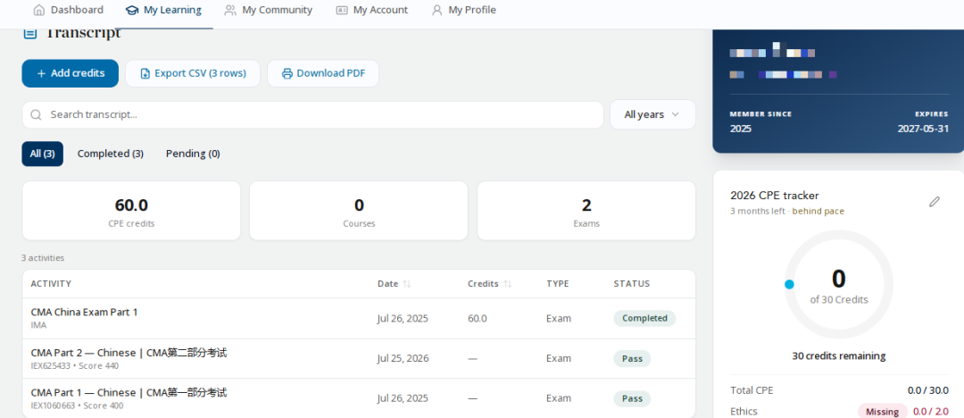Open the My Learning tab
This screenshot has height=418, width=964.
coord(163,10)
